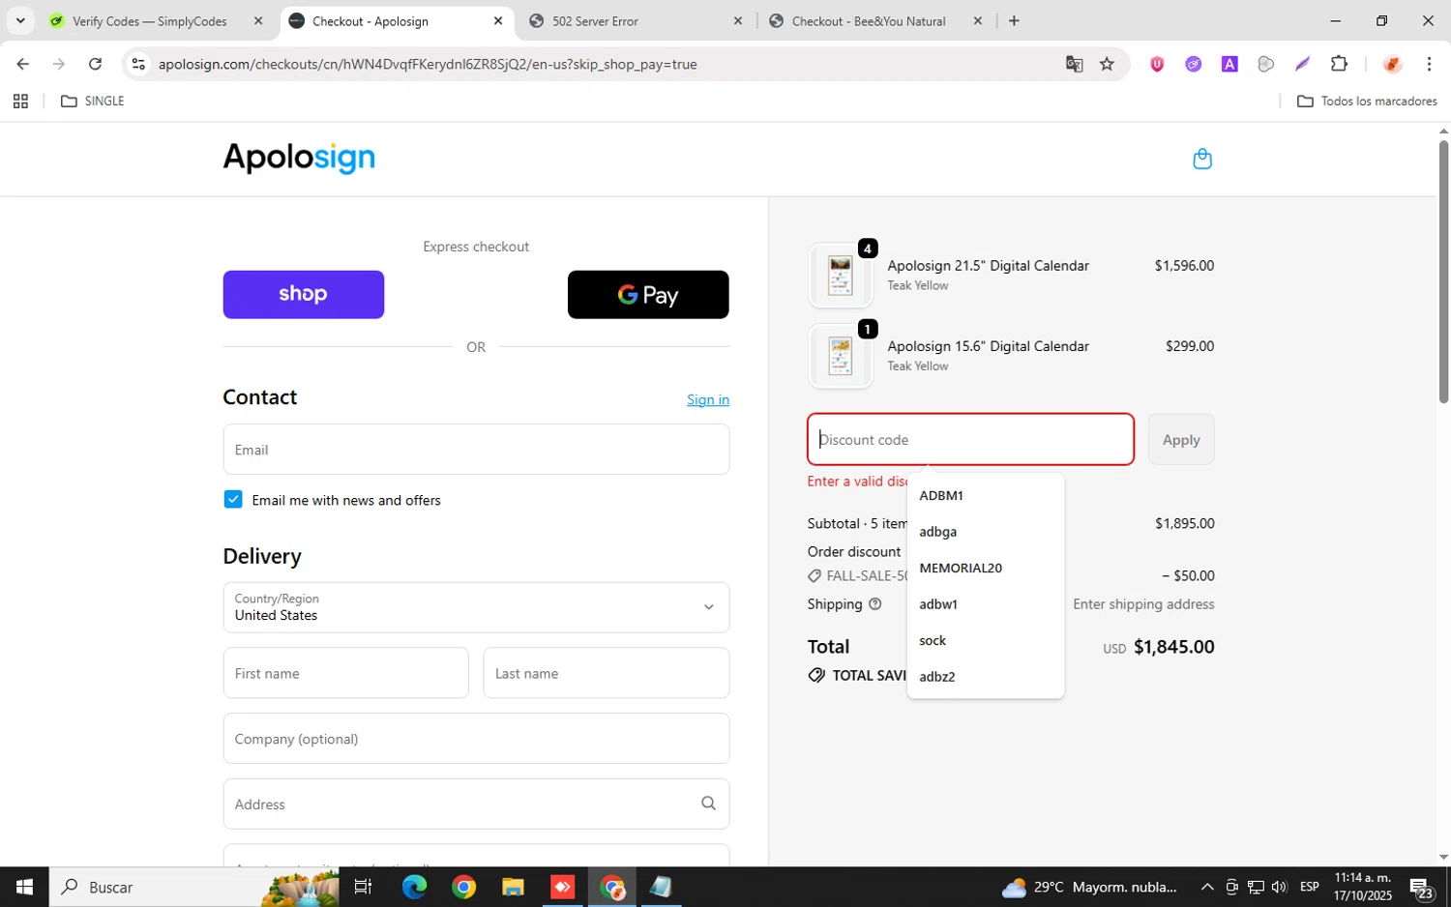Open the site information icon beside the URL

[138, 64]
